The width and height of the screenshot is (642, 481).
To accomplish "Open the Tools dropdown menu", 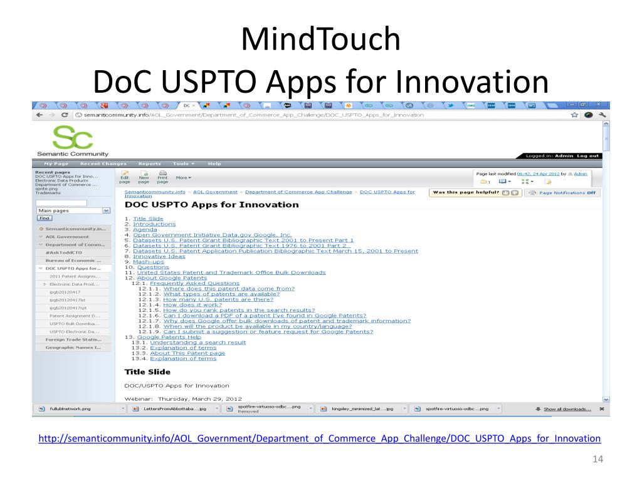I will [x=184, y=163].
